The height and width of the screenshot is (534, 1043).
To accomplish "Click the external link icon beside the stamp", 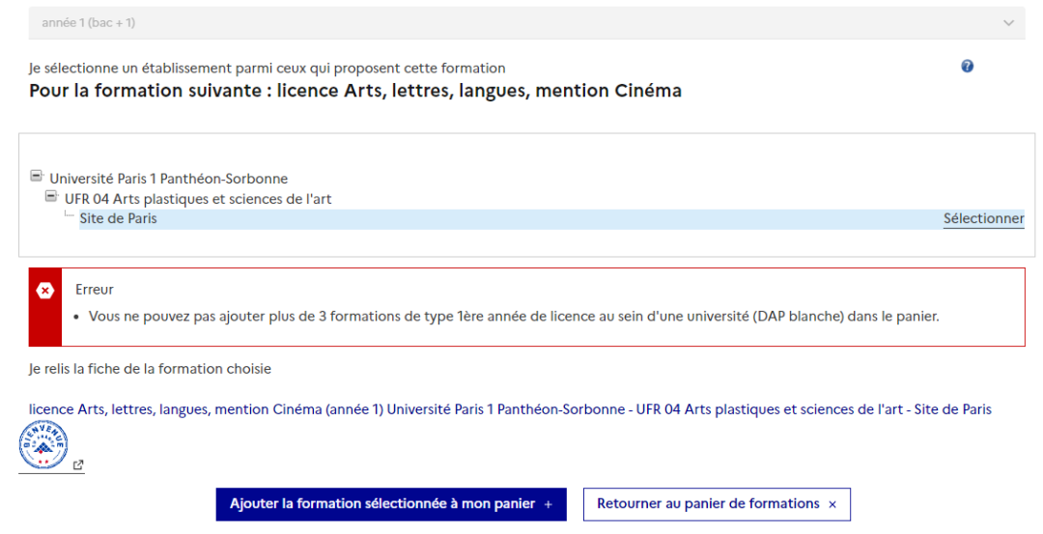I will tap(78, 464).
